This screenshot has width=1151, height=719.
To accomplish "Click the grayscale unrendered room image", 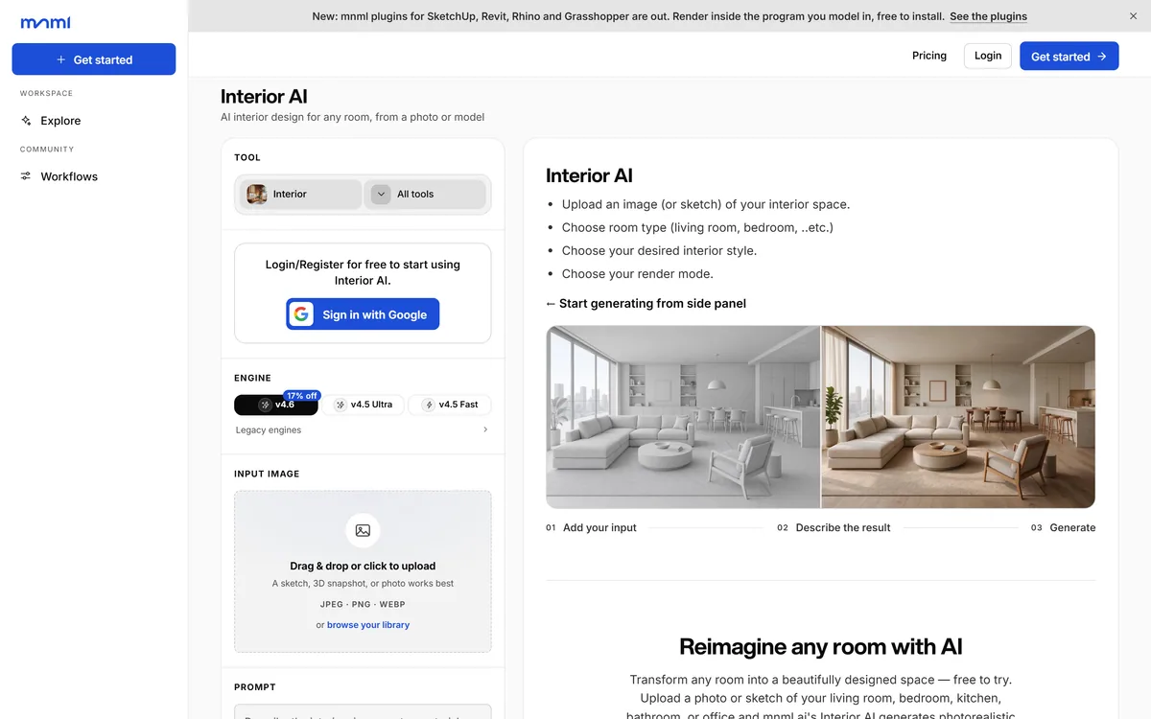I will (683, 417).
